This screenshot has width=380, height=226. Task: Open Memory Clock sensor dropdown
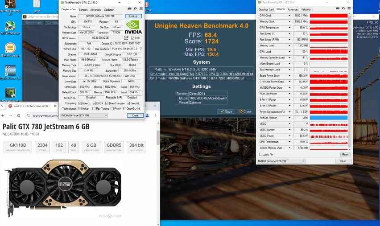pos(289,21)
